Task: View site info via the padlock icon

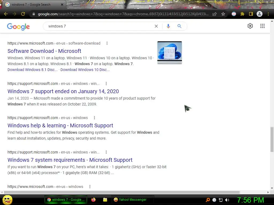Action: click(34, 14)
